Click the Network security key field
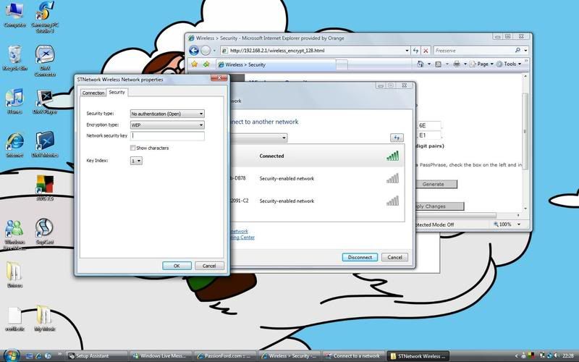Viewport: 579px width, 362px height. coord(167,135)
